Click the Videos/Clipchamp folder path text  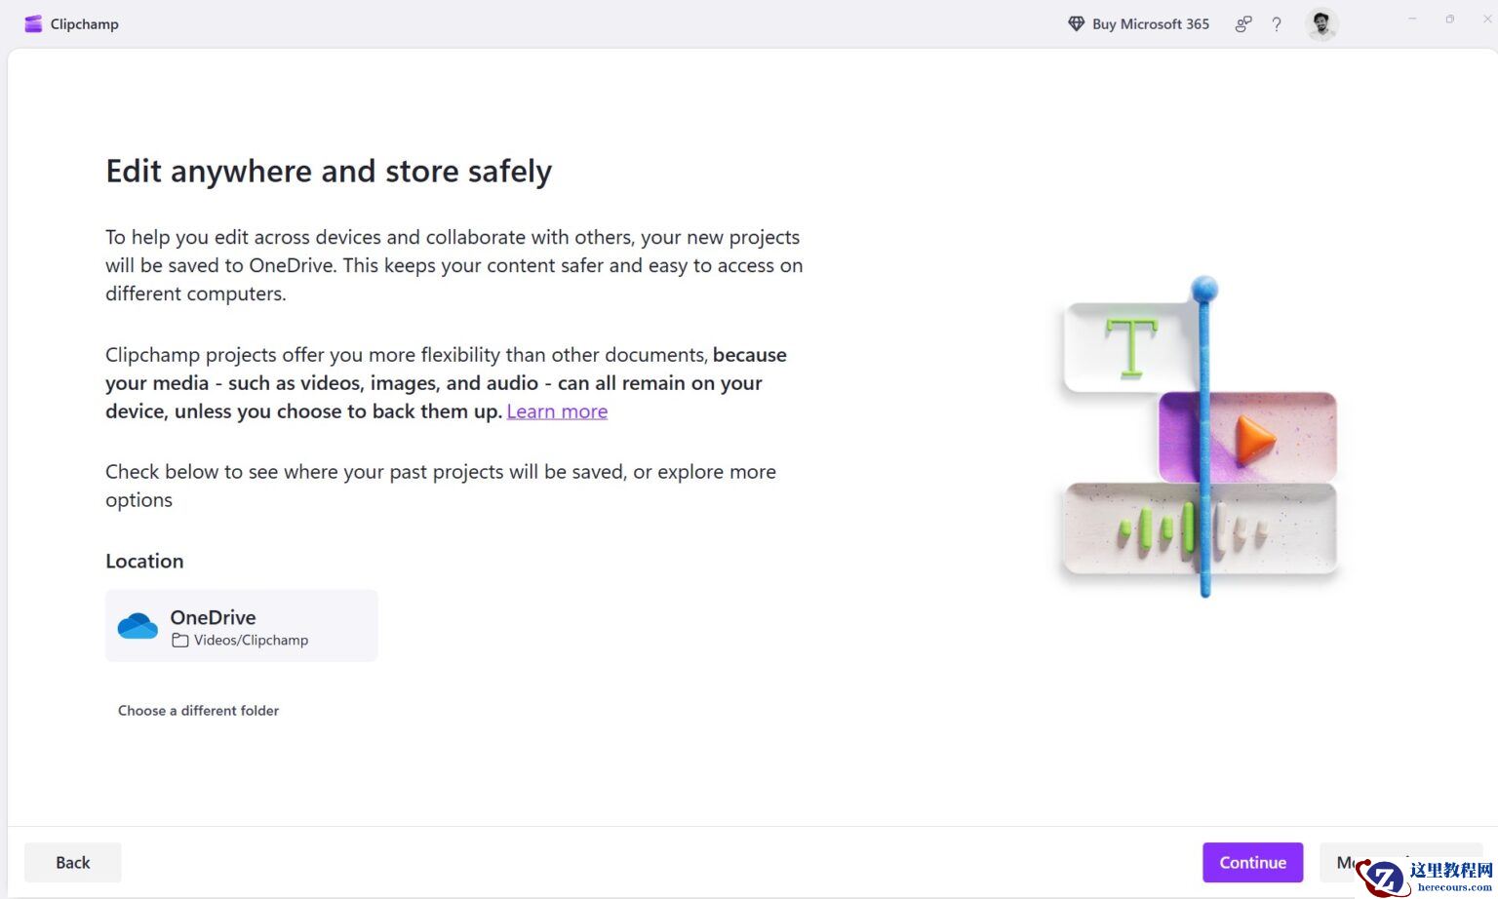[250, 640]
